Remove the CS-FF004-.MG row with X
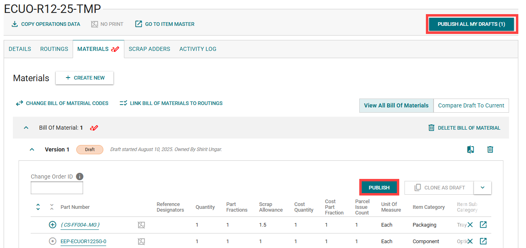 [470, 225]
